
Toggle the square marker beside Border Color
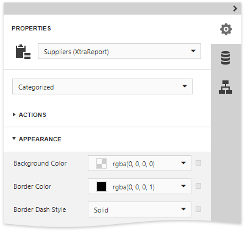tap(198, 186)
